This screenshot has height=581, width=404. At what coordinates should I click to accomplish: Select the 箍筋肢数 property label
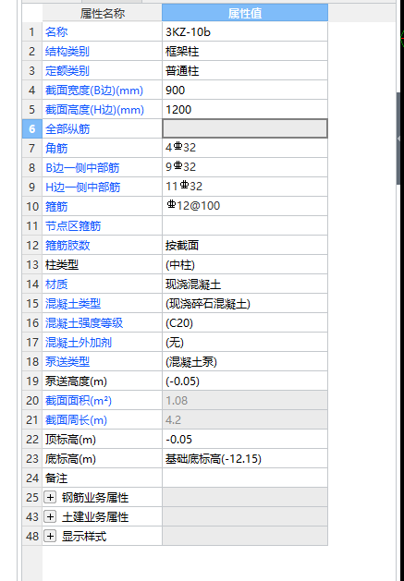[x=67, y=246]
